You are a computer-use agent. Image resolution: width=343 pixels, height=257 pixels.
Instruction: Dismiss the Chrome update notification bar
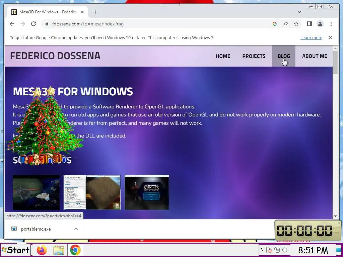[x=330, y=37]
